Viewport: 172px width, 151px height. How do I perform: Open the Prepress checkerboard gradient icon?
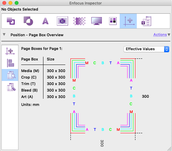[79, 21]
